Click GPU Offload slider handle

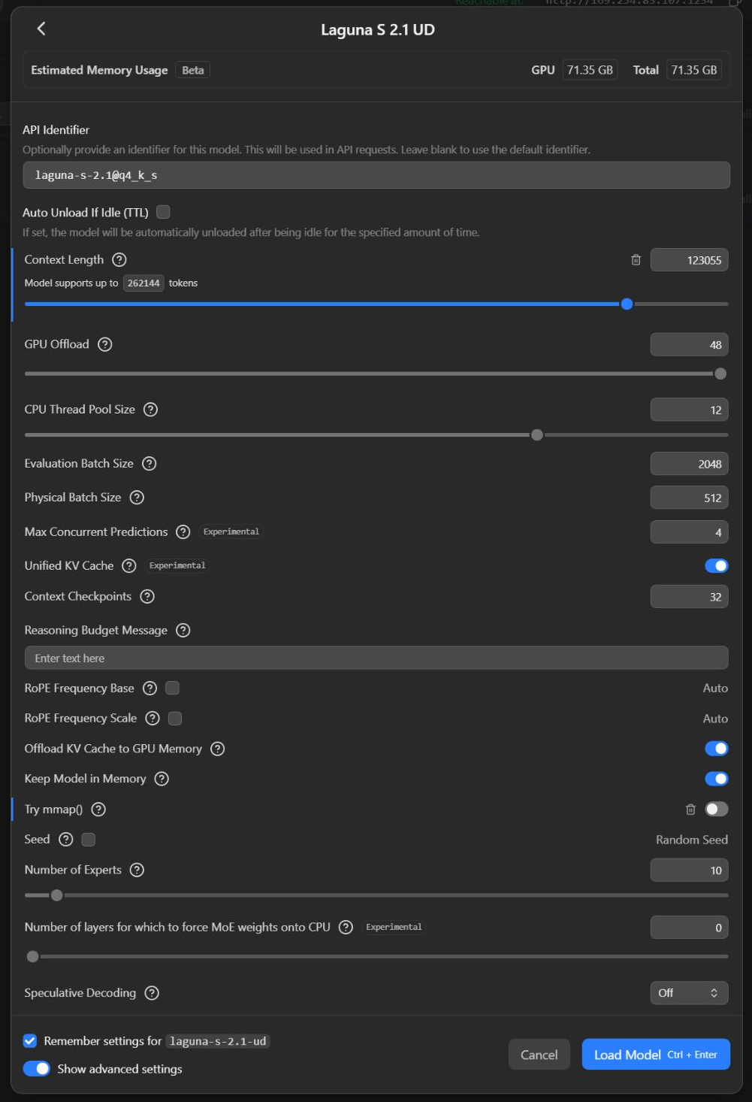point(720,374)
